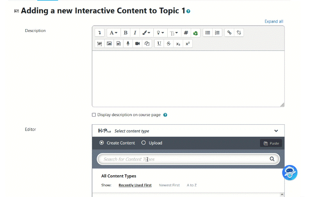Enable Display description on course page
Screen dimensions: 310x197
pyautogui.click(x=94, y=115)
